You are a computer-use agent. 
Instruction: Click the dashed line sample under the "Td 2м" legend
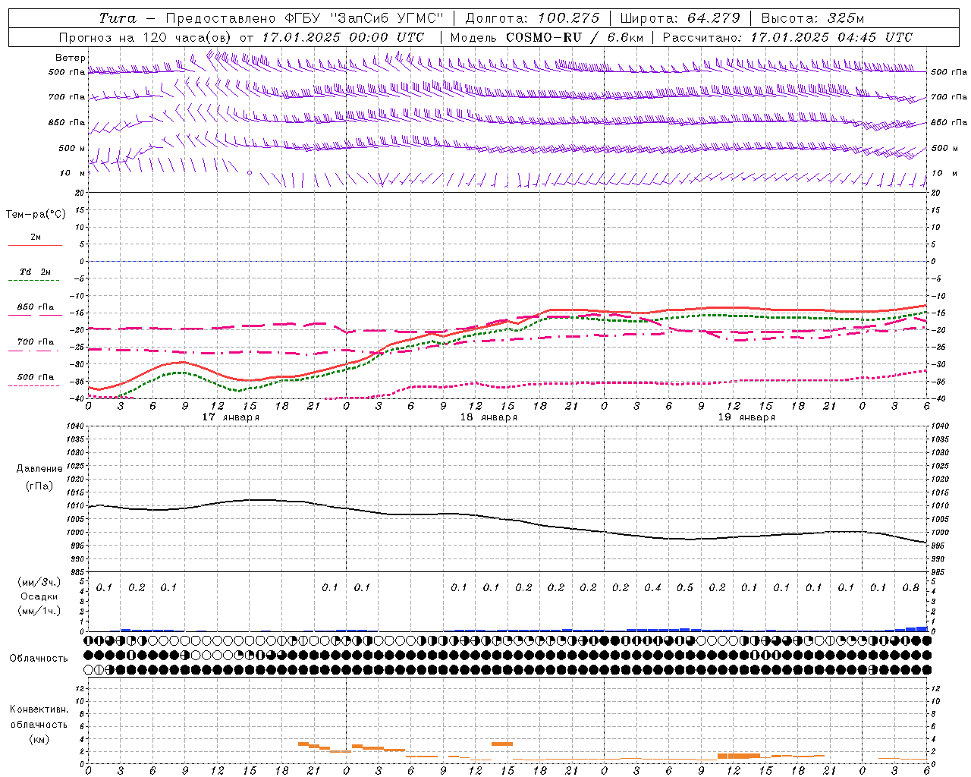tap(35, 281)
